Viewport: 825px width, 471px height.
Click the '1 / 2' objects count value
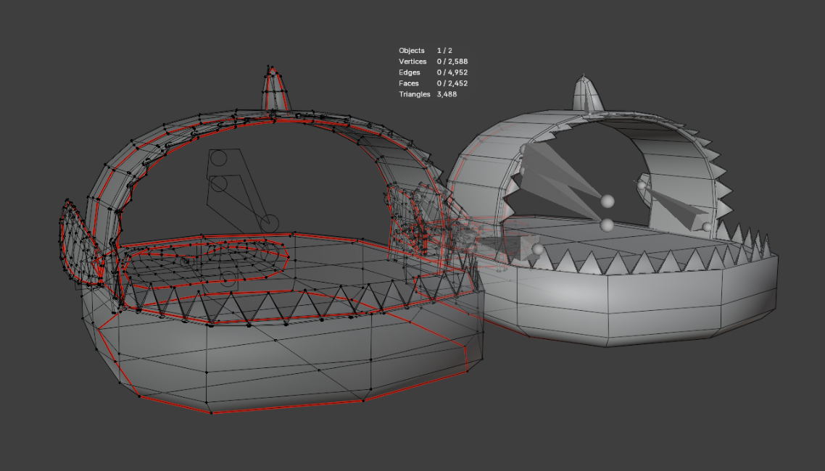tap(444, 51)
